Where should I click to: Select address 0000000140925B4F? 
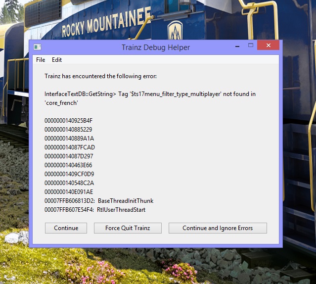tap(69, 121)
